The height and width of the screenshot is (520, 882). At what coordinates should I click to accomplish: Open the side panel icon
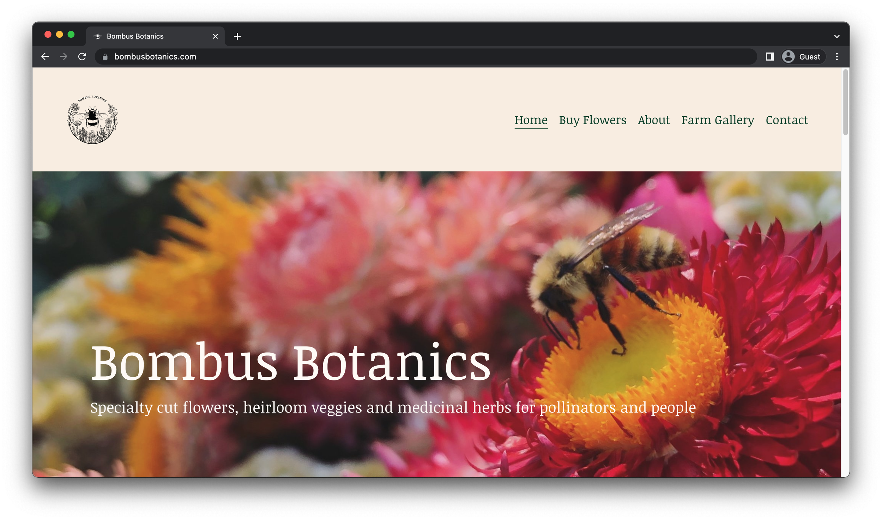point(769,56)
